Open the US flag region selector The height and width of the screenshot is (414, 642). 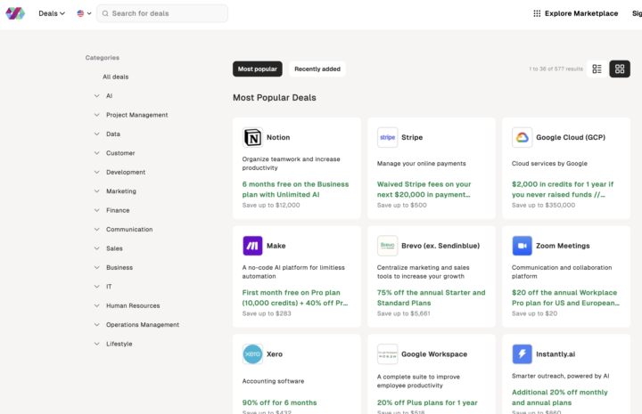coord(84,13)
